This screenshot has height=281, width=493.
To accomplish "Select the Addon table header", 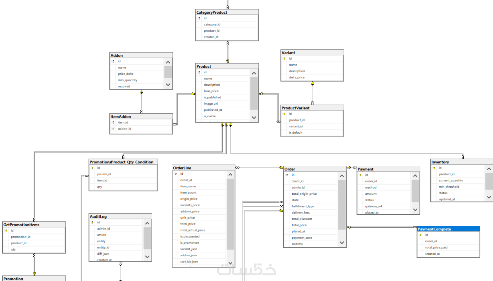I will pyautogui.click(x=141, y=56).
